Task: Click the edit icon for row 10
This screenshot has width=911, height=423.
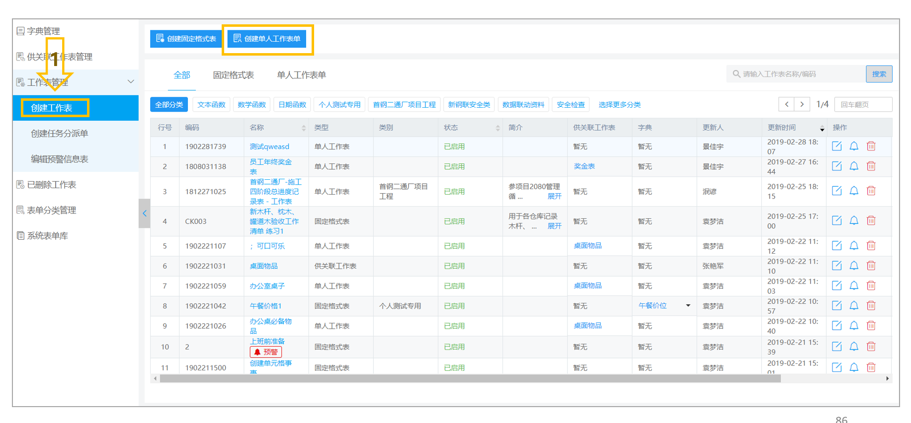Action: coord(837,346)
